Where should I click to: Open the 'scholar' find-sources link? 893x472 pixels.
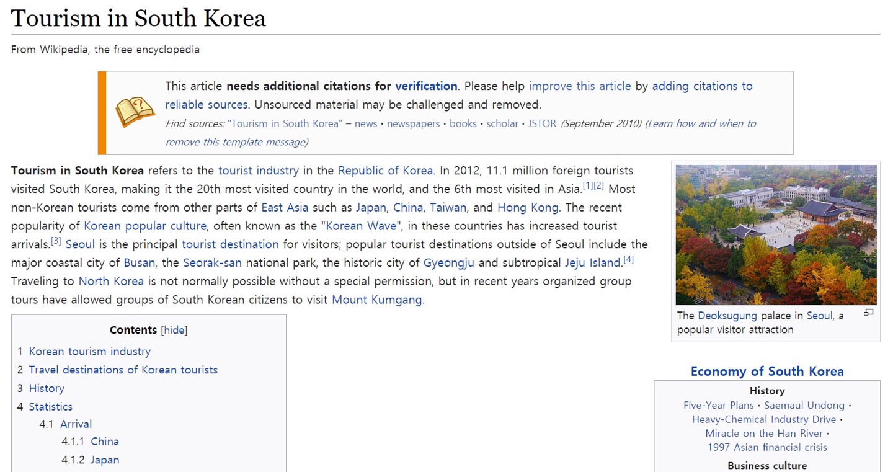pyautogui.click(x=502, y=123)
